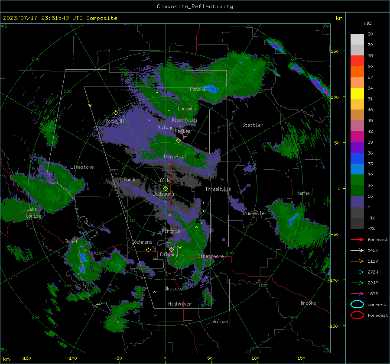Click the 2023/07/17 23:51:49 UTC timestamp

coord(42,18)
